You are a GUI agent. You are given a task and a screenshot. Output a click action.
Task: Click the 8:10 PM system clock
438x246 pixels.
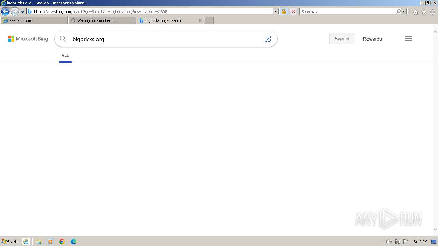point(420,242)
